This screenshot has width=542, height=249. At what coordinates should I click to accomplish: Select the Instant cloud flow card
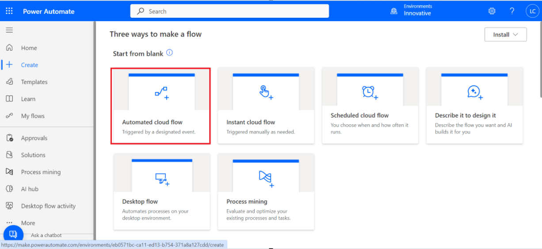pos(266,106)
